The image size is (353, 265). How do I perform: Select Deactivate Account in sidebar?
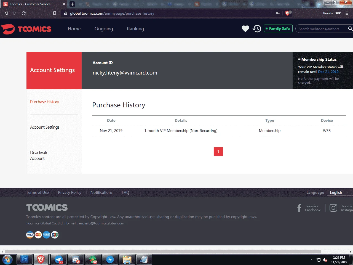(39, 155)
